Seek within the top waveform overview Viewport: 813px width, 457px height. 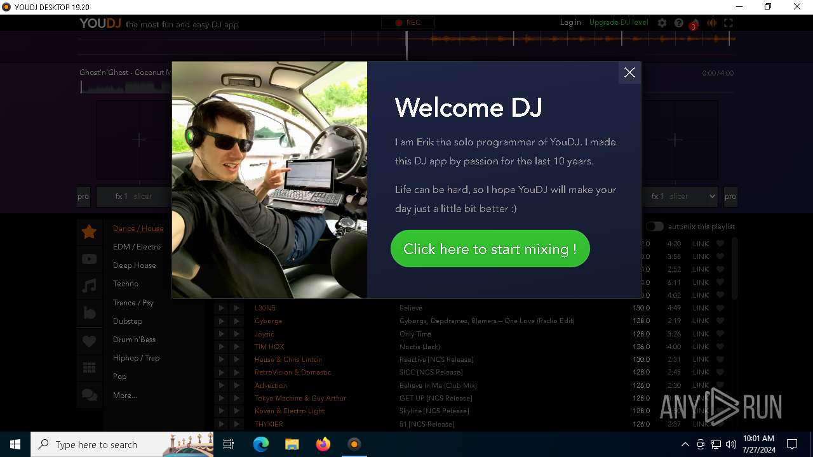pyautogui.click(x=406, y=39)
